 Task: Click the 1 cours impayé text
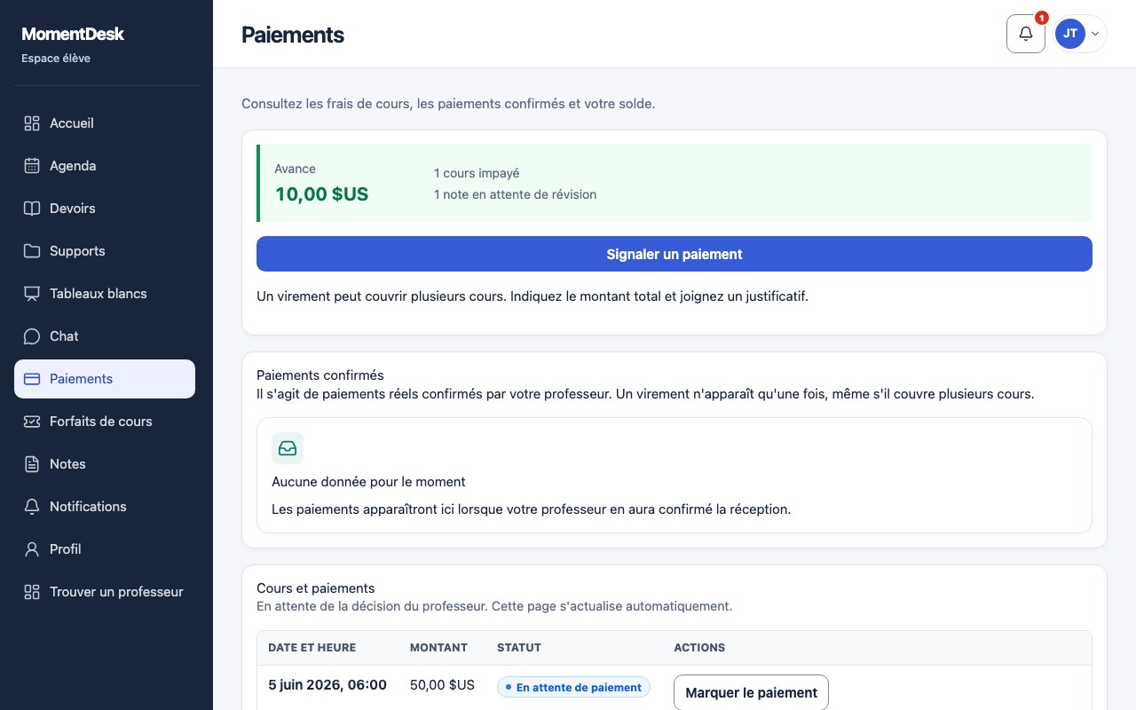click(x=477, y=173)
